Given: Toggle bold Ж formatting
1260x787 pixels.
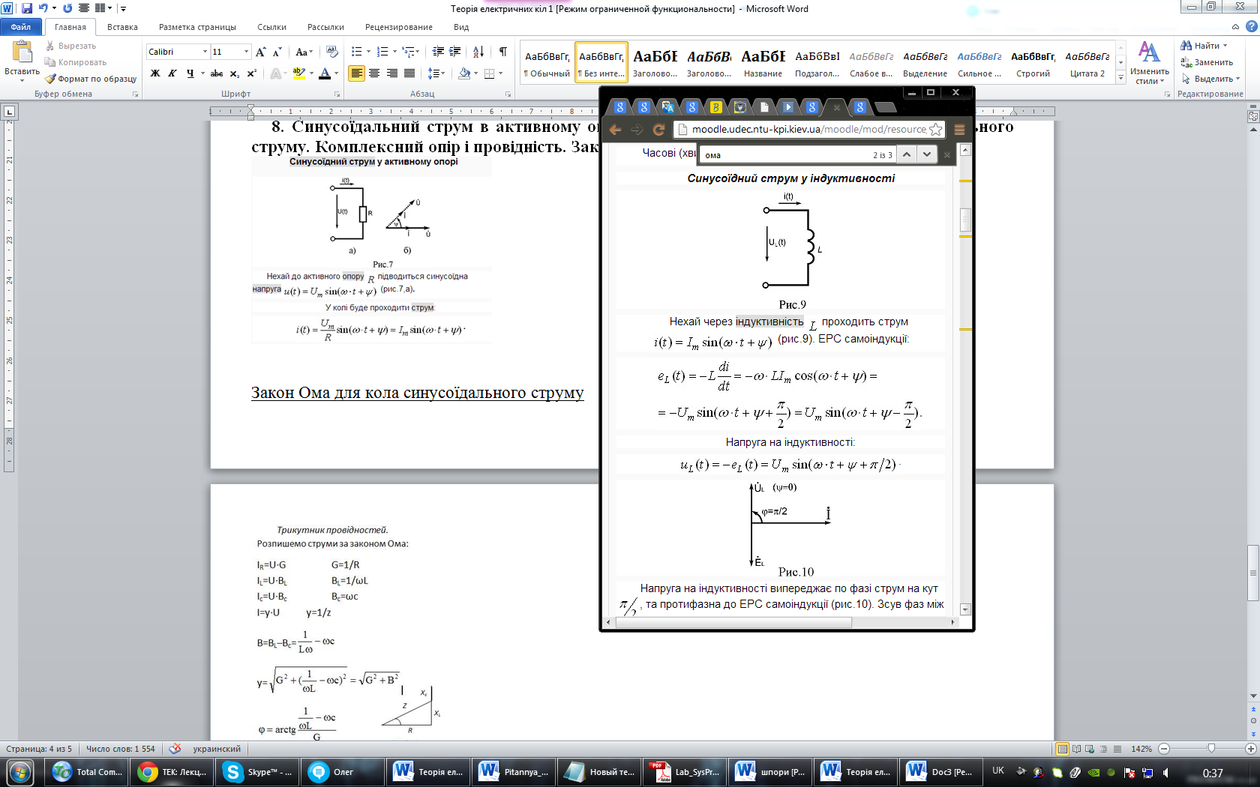Looking at the screenshot, I should pos(155,73).
